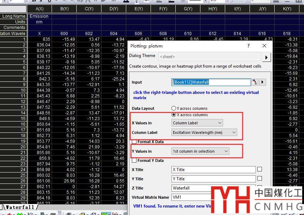Image resolution: width=304 pixels, height=215 pixels.
Task: Switch to the Waterfall sheet tab
Action: click(x=20, y=207)
